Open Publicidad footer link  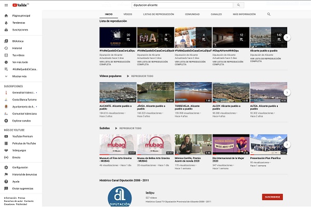[x=21, y=204]
